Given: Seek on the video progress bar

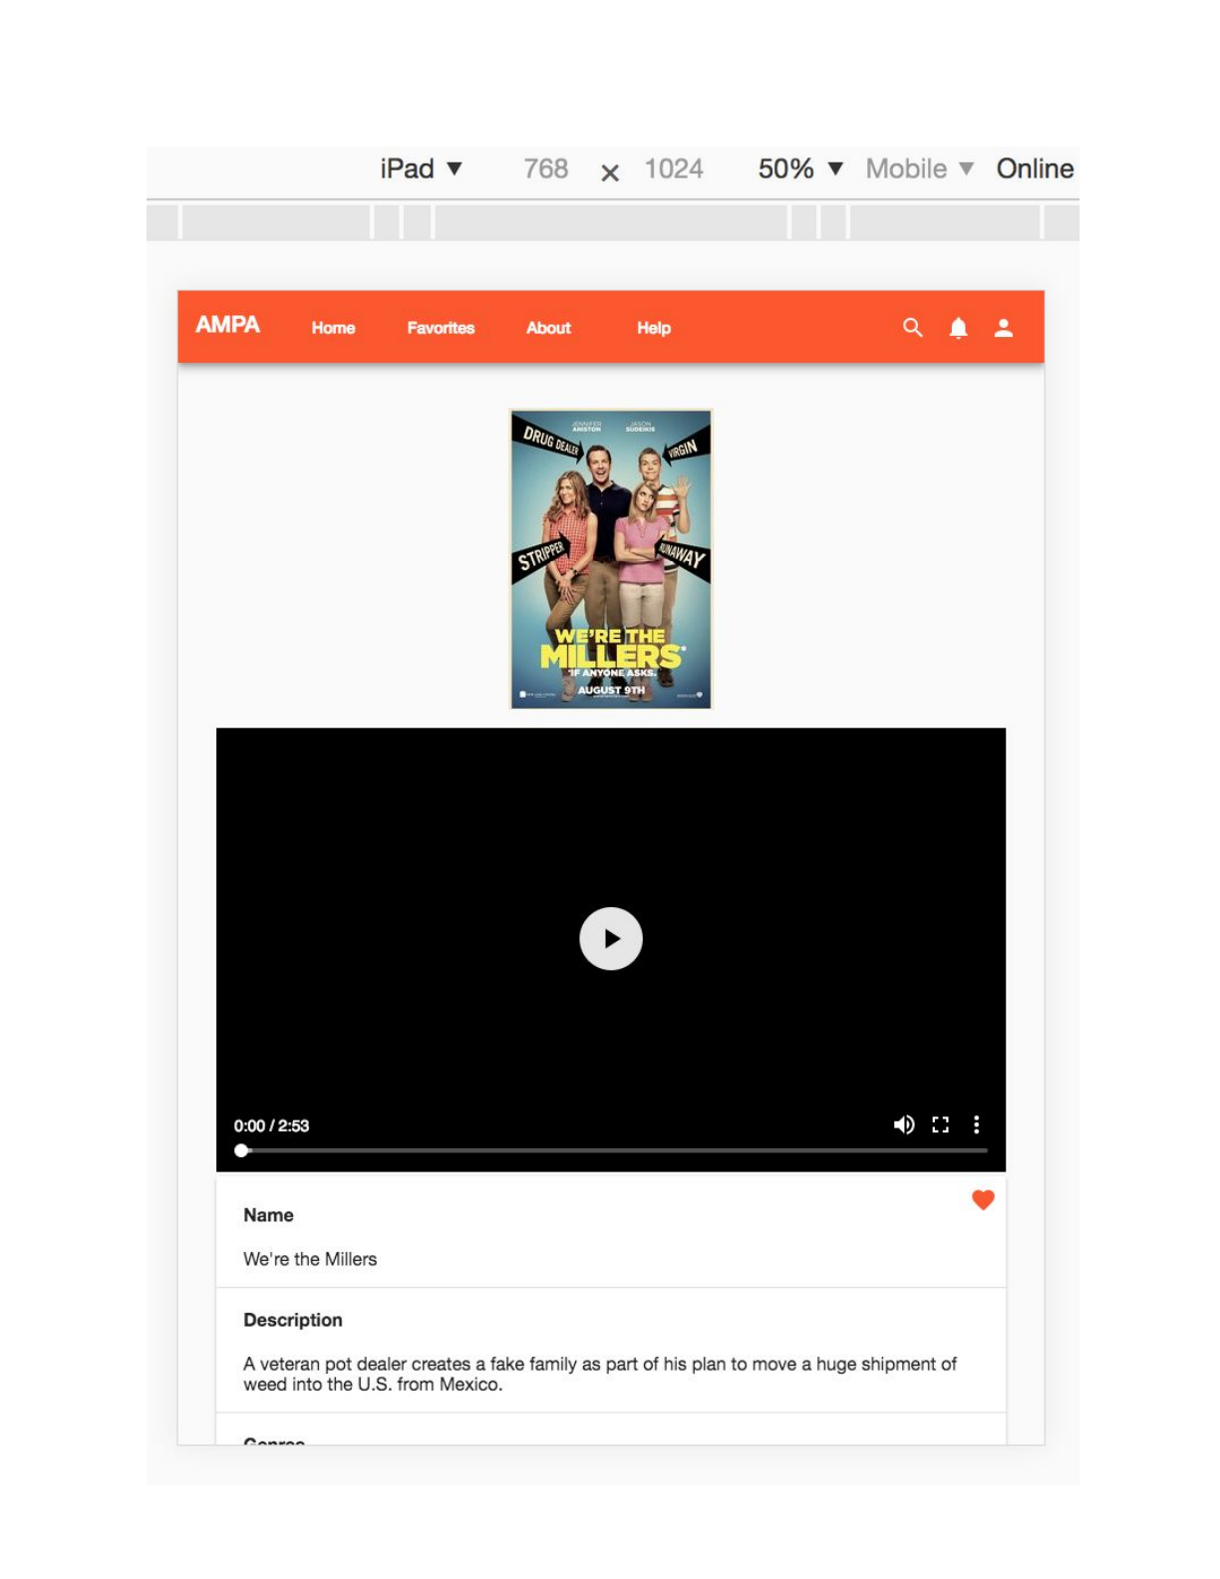Looking at the screenshot, I should (x=610, y=1149).
